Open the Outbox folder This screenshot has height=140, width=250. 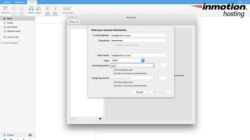point(17,135)
